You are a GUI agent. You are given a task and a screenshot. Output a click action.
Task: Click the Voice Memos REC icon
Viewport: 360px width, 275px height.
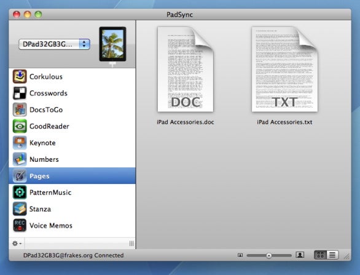coord(20,225)
